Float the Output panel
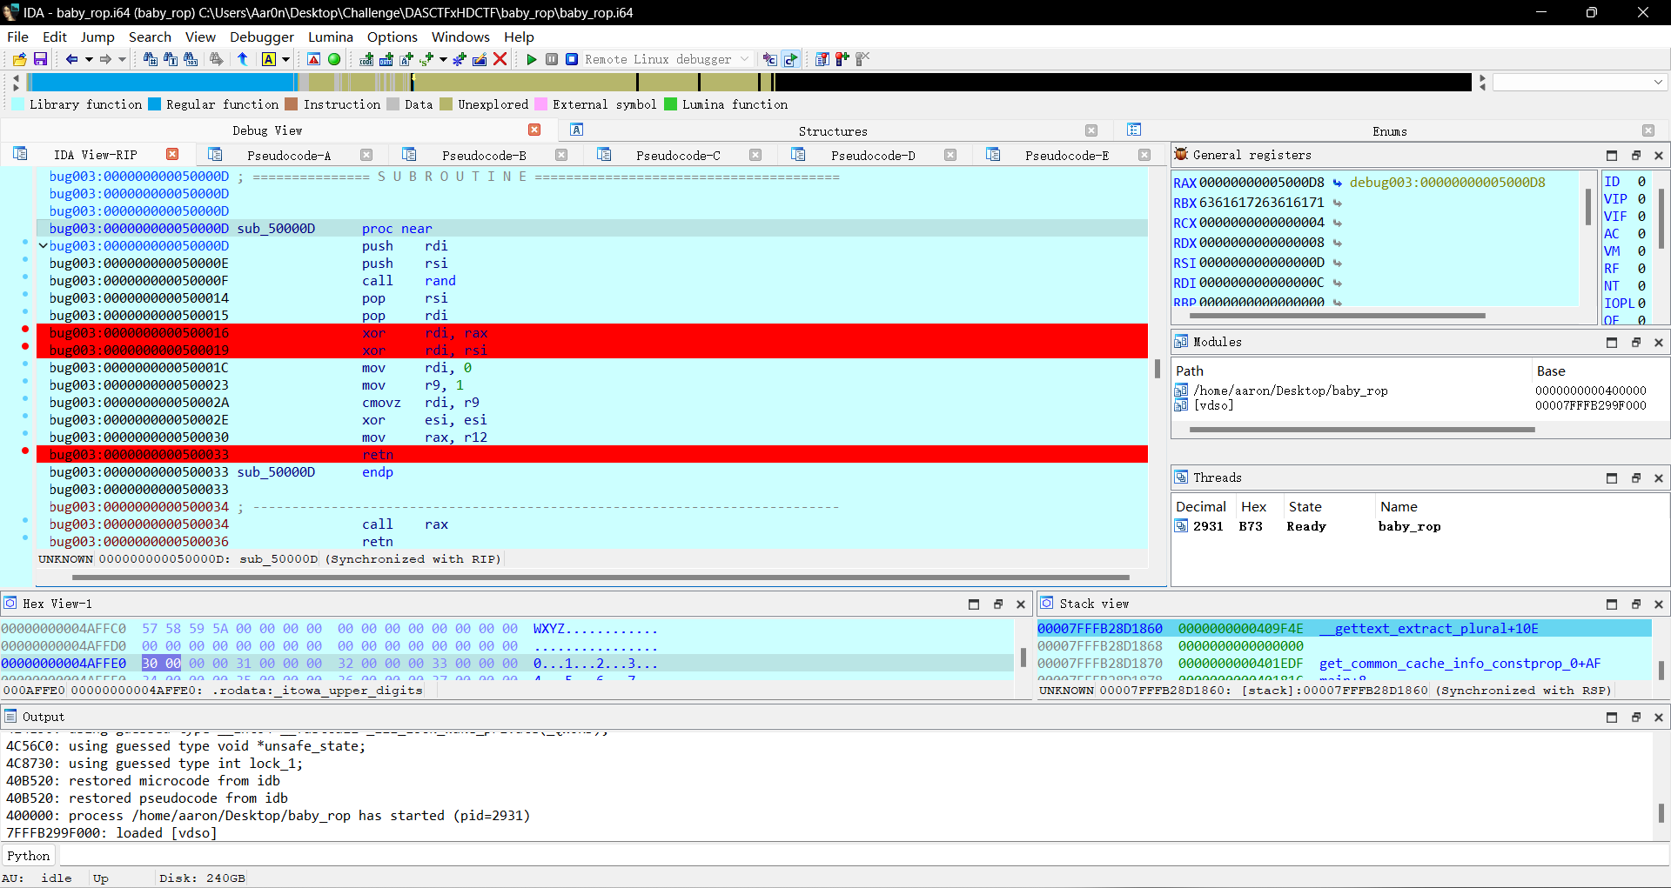 pos(1635,717)
